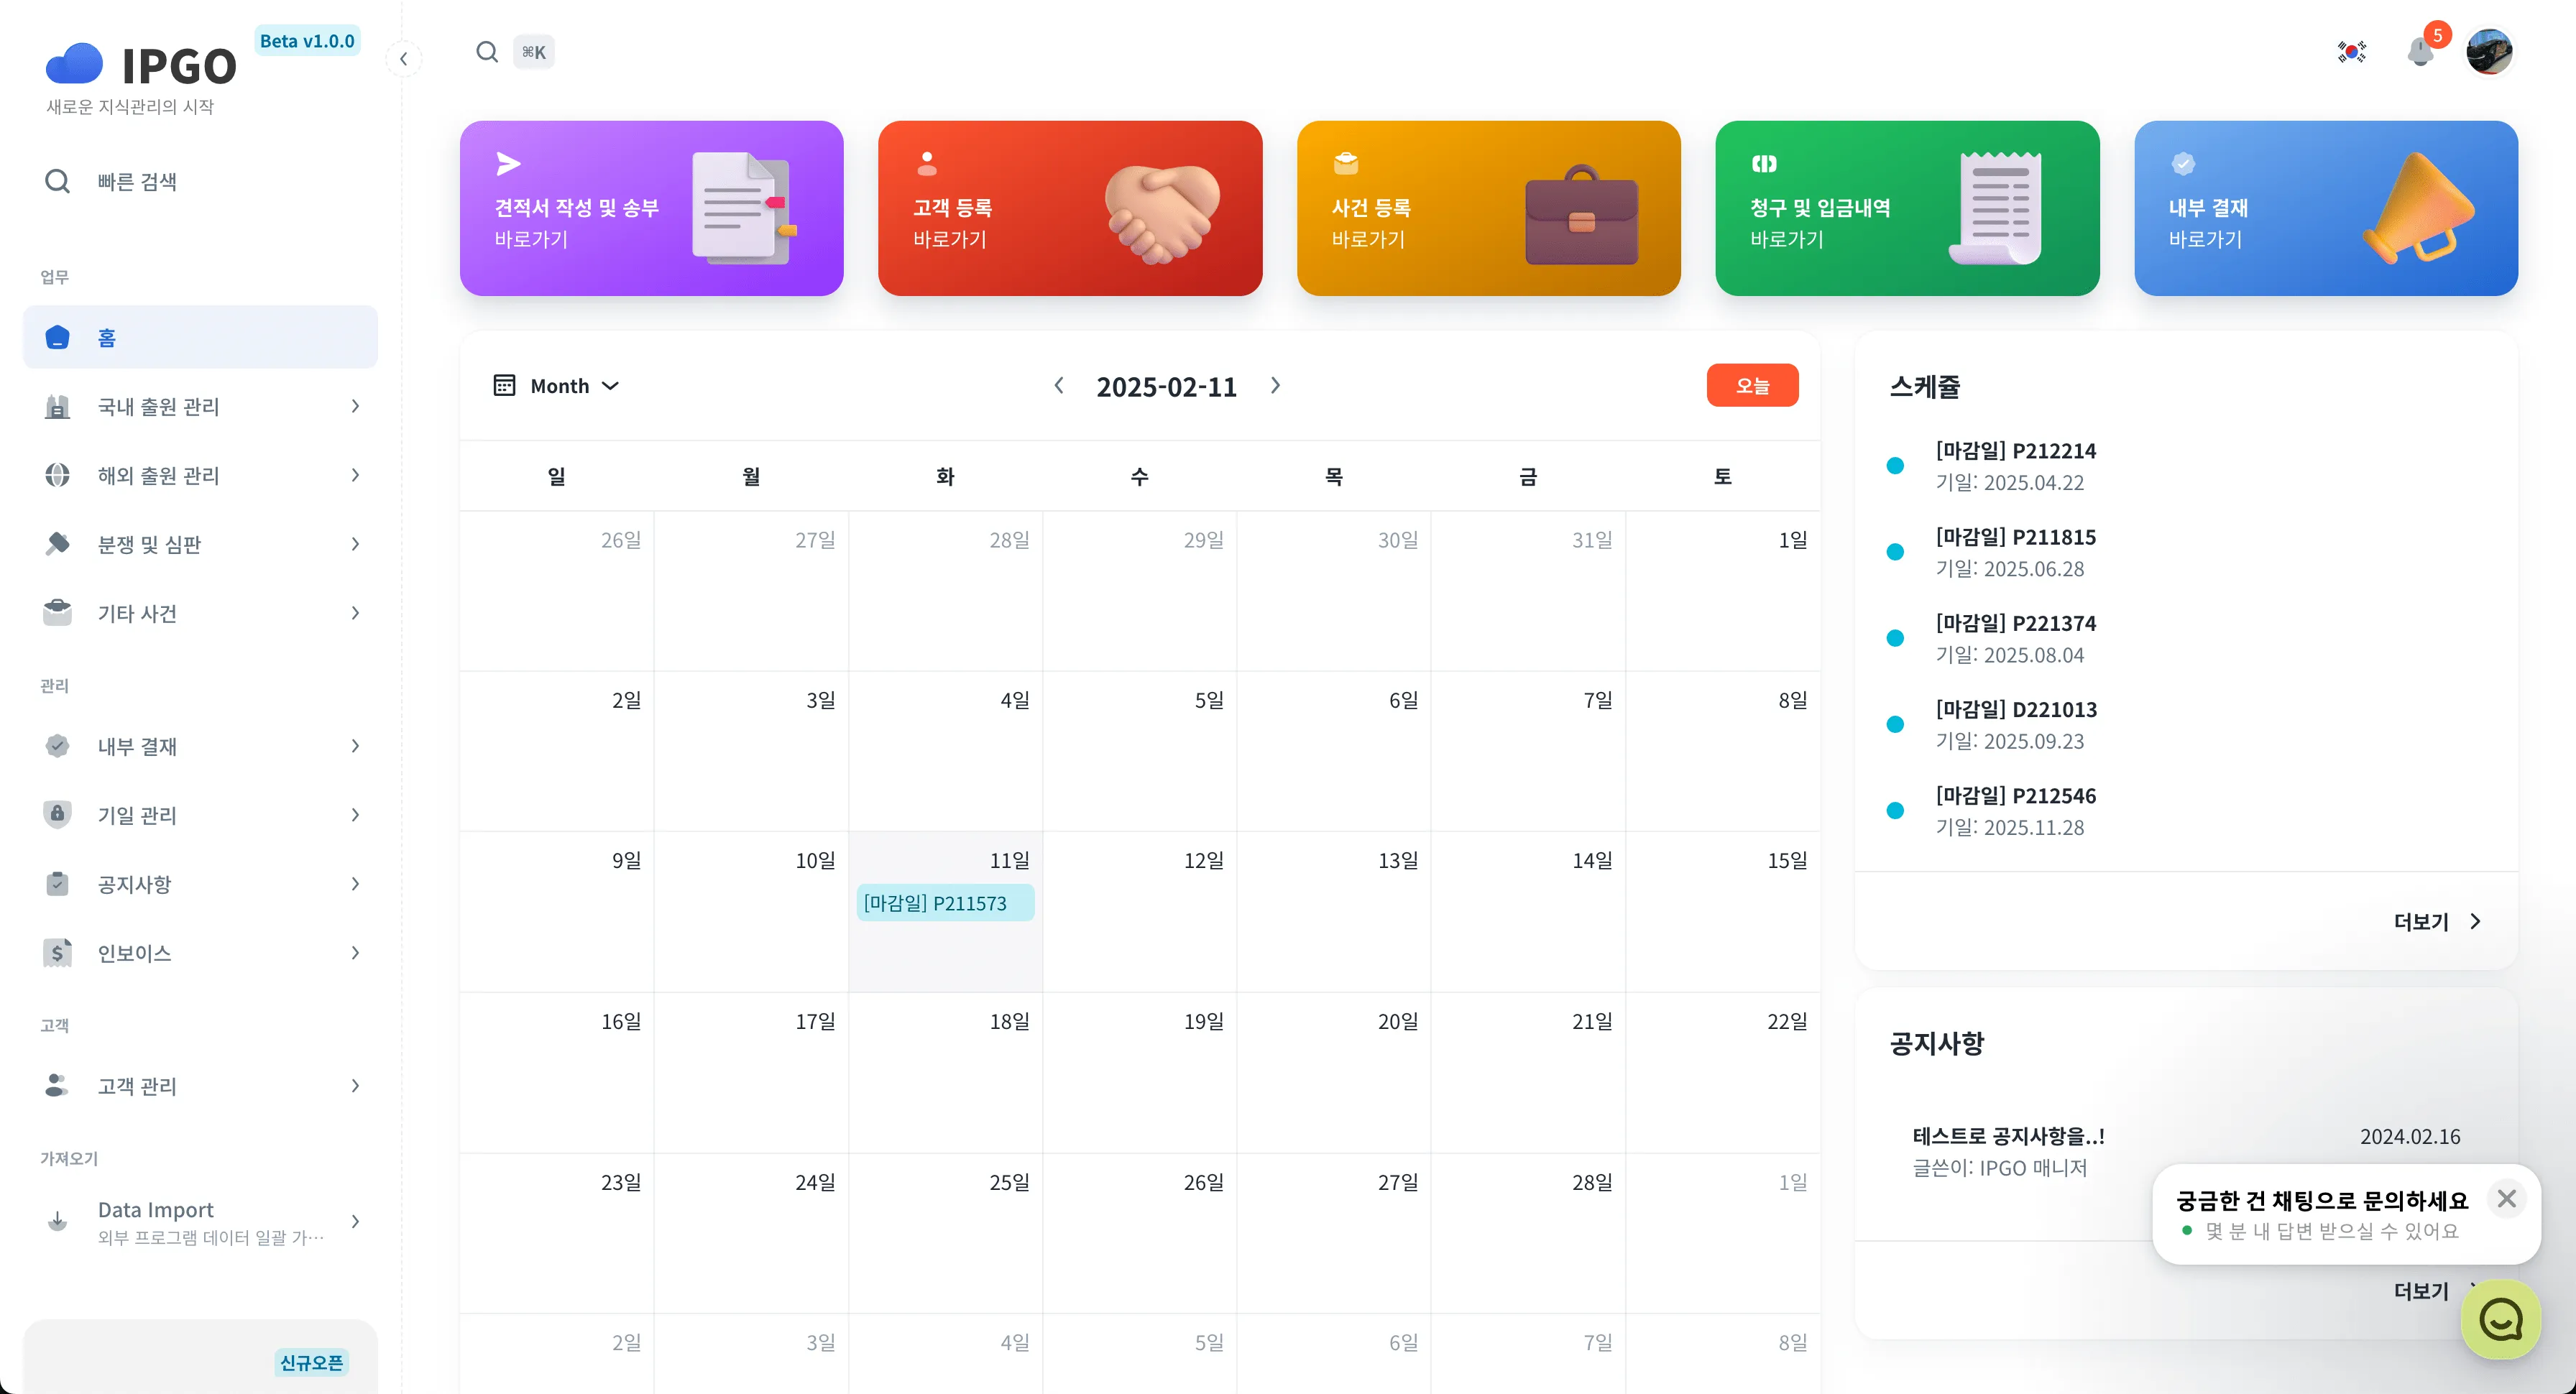Click the 오늘 button to jump today

(x=1752, y=385)
